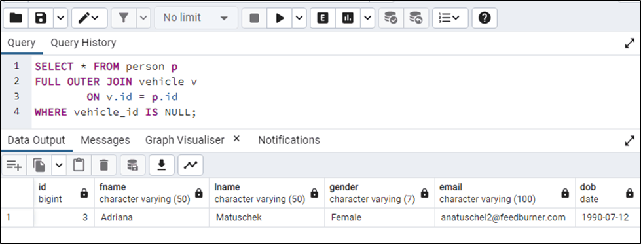Open the execute options dropdown arrow

(x=299, y=18)
